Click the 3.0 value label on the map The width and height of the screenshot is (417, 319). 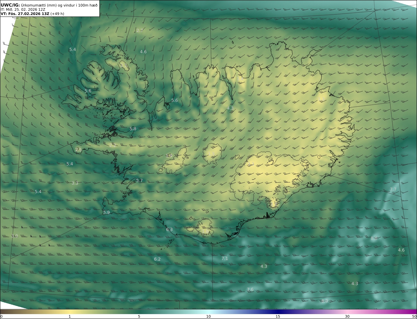15,236
